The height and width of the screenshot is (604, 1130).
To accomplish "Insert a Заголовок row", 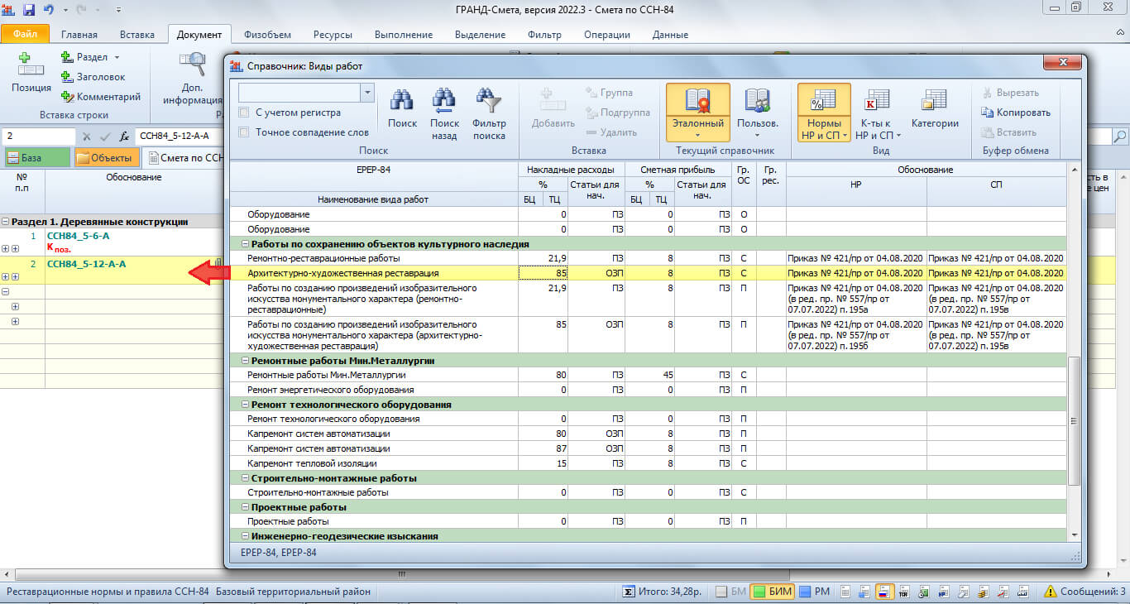I will tap(93, 77).
